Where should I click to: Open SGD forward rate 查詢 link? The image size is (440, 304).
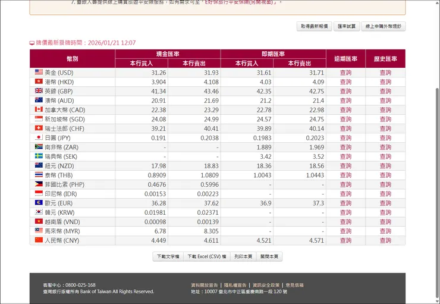click(x=345, y=120)
